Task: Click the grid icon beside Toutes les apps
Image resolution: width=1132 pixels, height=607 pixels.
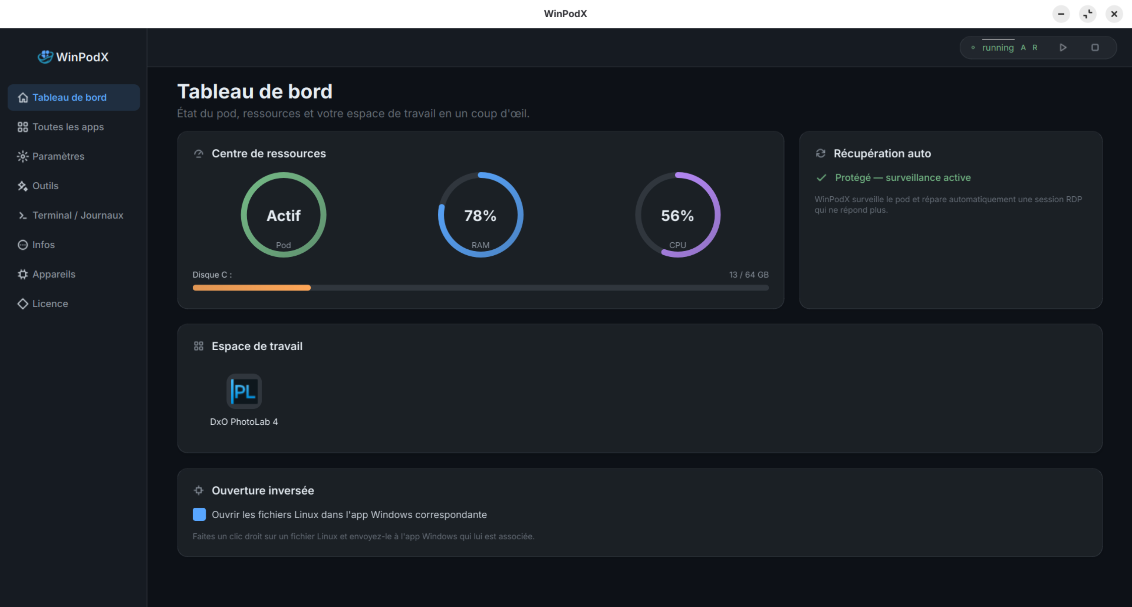Action: click(x=23, y=127)
